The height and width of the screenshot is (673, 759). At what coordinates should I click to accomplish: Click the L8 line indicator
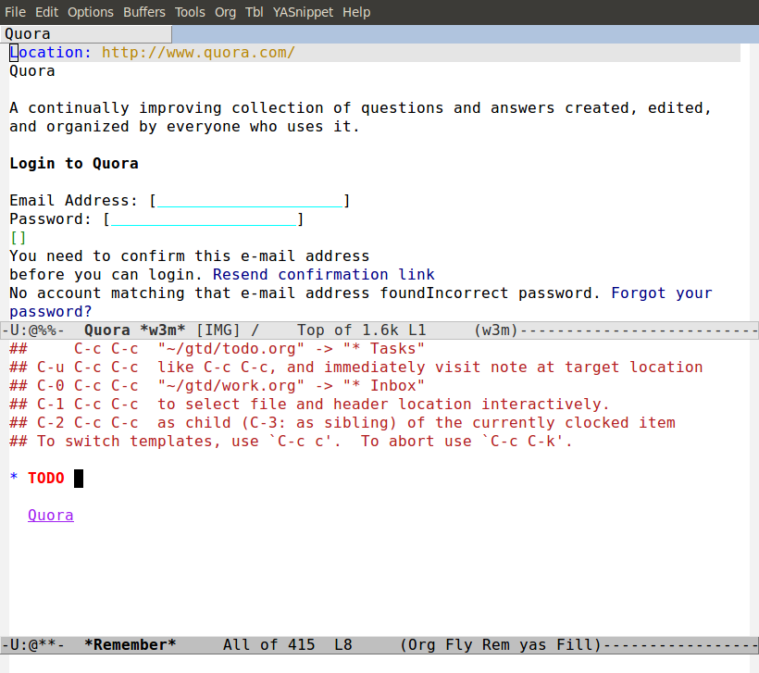pos(343,645)
